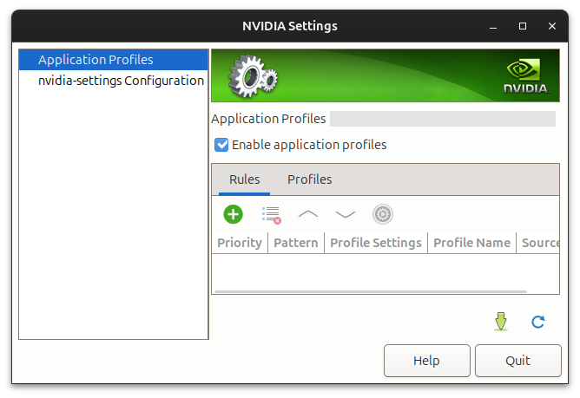The width and height of the screenshot is (580, 398).
Task: Switch to the Rules tab
Action: pyautogui.click(x=244, y=179)
